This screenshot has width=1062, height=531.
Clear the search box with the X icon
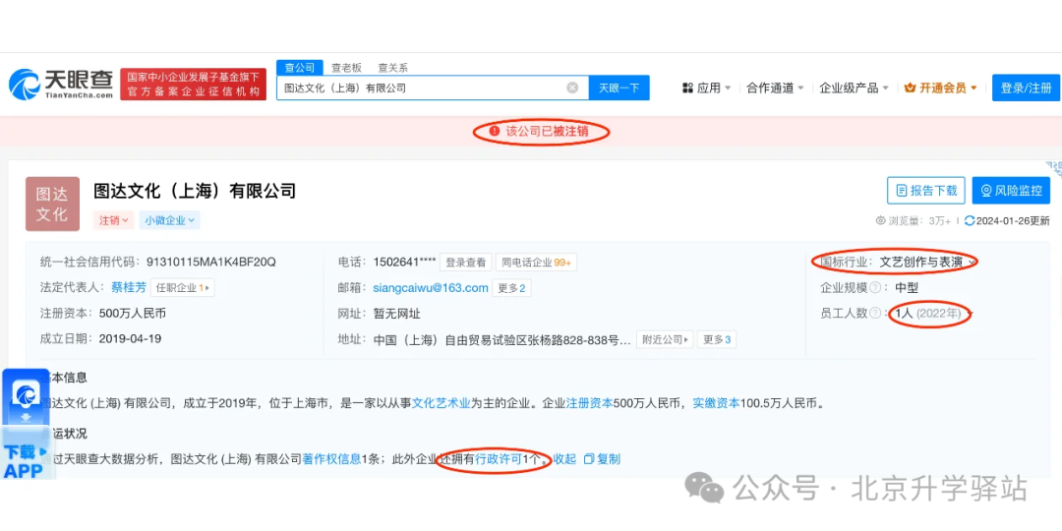(572, 88)
